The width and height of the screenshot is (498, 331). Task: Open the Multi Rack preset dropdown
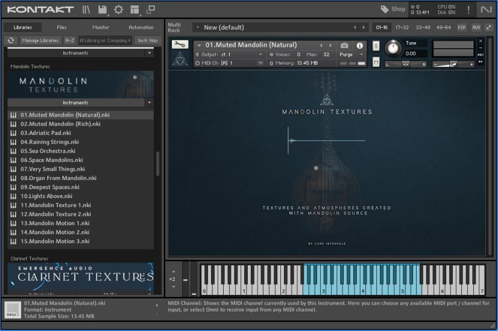tap(197, 27)
